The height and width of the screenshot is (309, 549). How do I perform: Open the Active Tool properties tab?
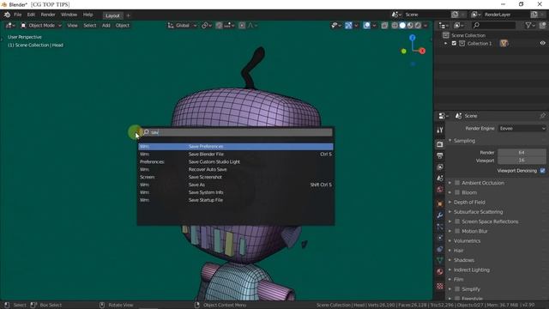coord(440,130)
